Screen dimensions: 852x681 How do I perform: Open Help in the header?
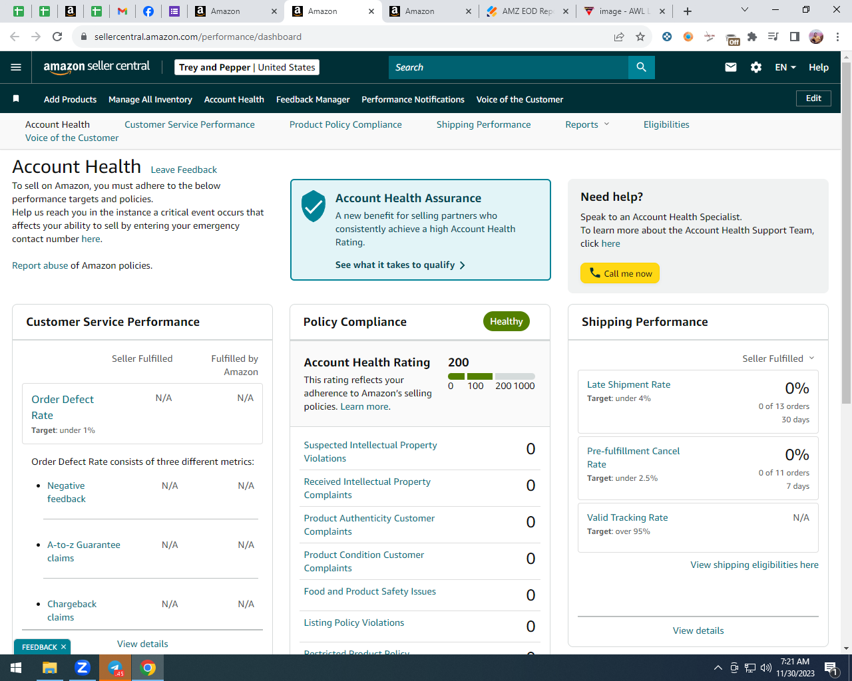pos(819,67)
